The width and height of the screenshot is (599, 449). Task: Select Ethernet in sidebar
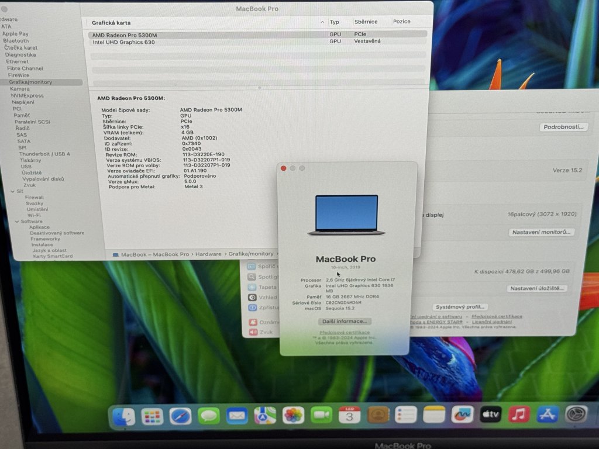[x=17, y=61]
